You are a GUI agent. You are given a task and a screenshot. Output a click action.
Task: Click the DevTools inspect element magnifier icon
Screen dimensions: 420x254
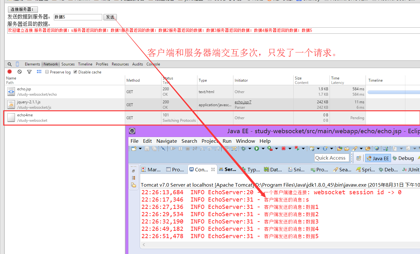pos(10,64)
